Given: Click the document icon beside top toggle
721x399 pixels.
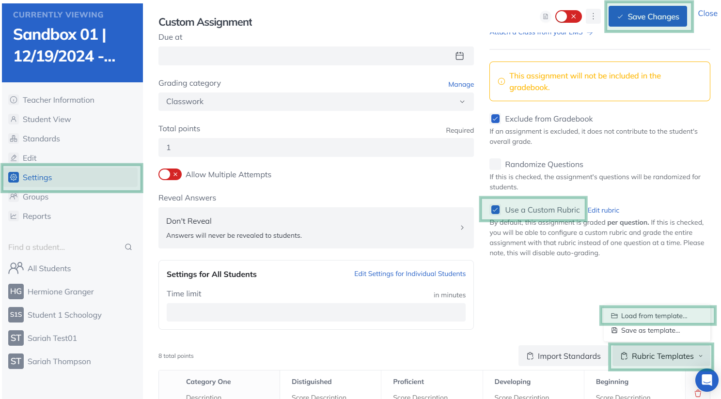Looking at the screenshot, I should (x=546, y=16).
